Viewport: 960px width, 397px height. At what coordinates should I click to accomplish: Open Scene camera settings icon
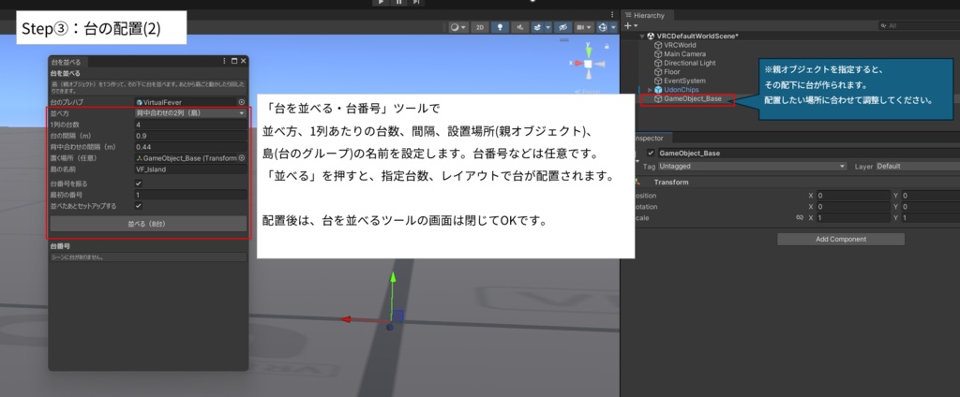point(584,27)
